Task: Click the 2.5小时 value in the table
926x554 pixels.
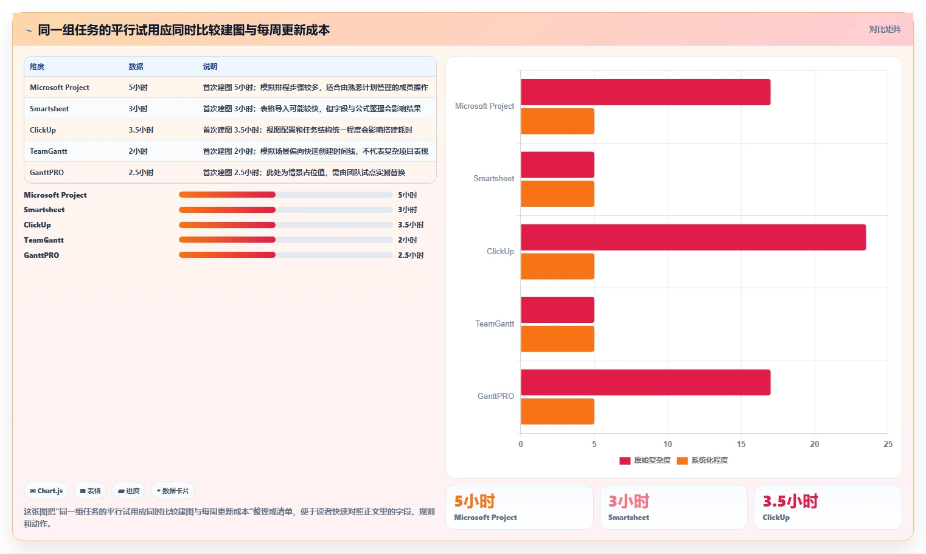Action: pos(141,173)
